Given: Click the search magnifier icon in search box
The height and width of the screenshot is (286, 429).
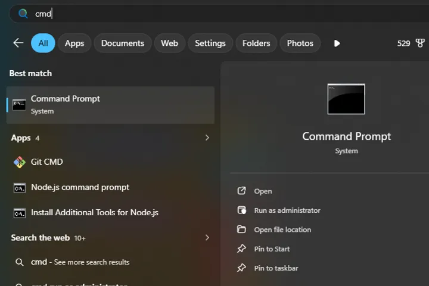Looking at the screenshot, I should point(23,14).
